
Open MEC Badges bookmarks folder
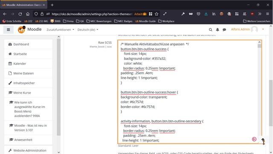coord(123,21)
